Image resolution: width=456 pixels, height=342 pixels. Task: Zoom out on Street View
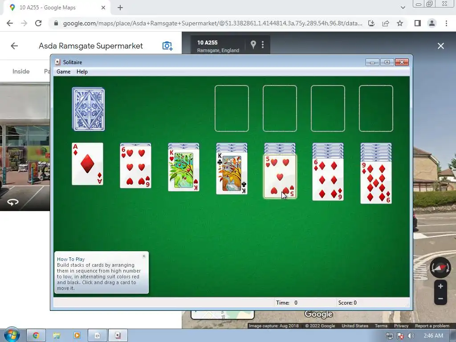click(440, 299)
